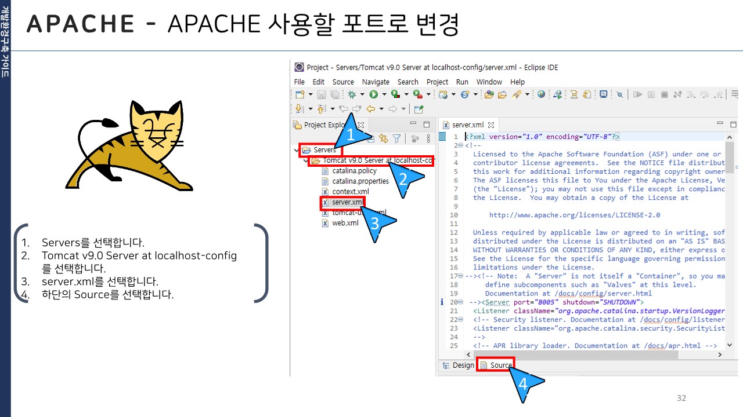Open the Navigate menu
Image resolution: width=743 pixels, height=417 pixels.
376,82
